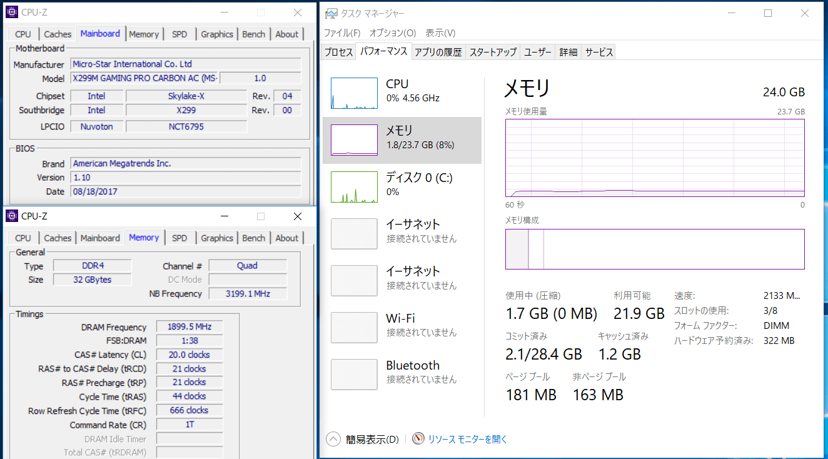Open SPD tab in top CPU-Z window

click(x=179, y=34)
